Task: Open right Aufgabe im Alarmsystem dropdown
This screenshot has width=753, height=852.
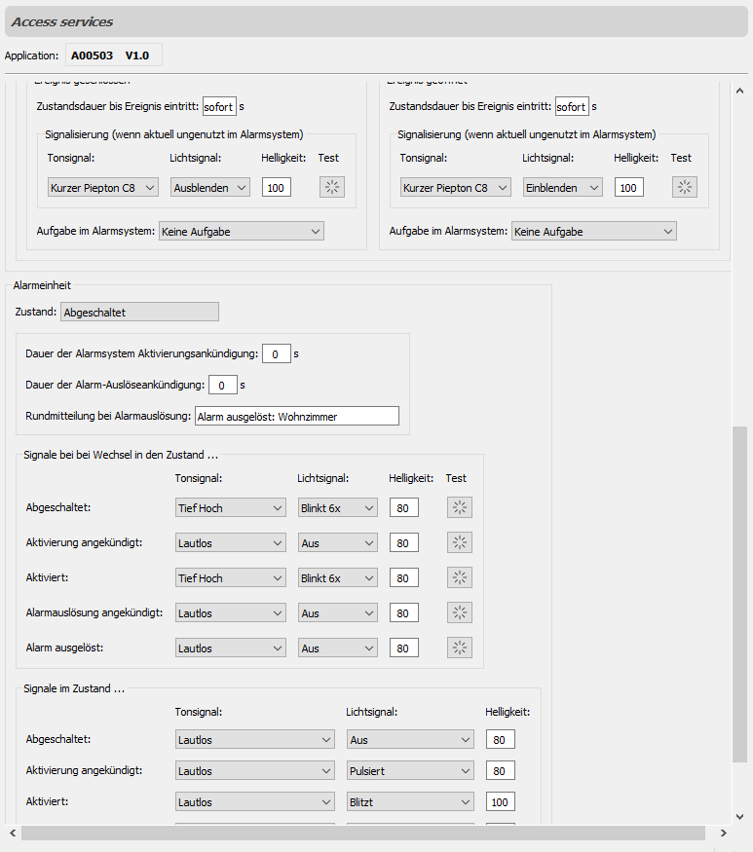Action: coord(593,232)
